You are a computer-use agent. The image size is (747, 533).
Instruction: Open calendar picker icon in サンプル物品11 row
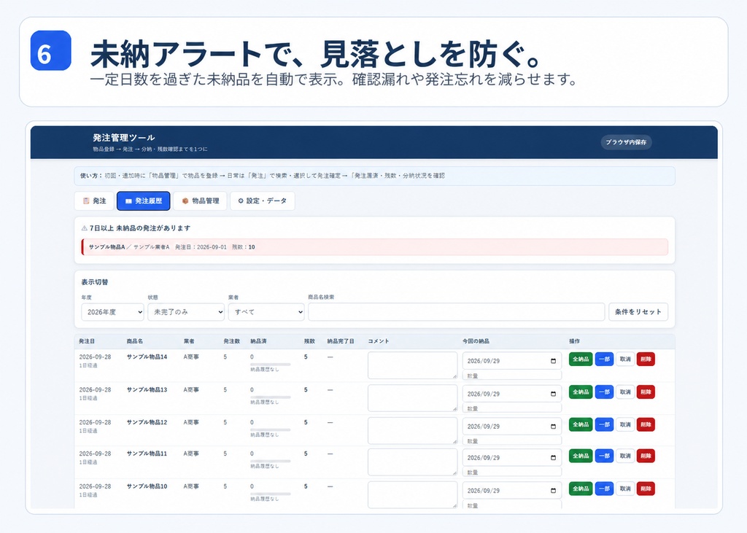tap(553, 458)
